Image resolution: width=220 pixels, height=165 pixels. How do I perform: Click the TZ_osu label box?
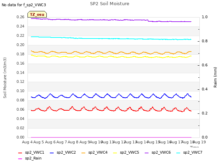click(x=37, y=14)
